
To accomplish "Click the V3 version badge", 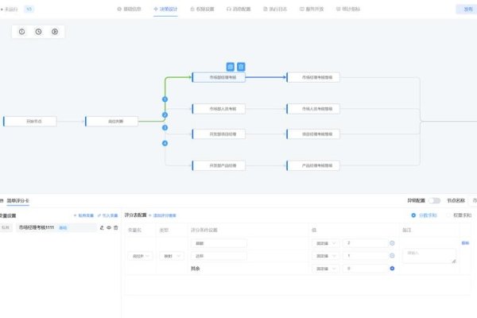I will click(29, 9).
